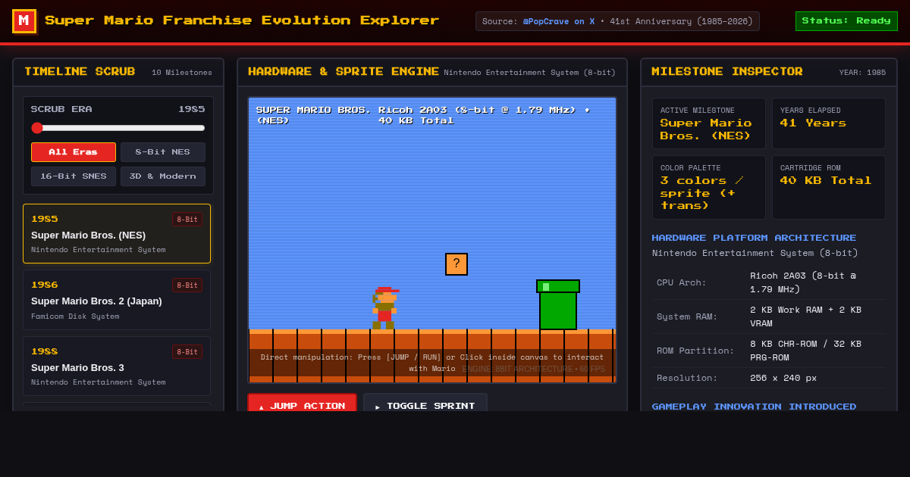Click the Milestone Inspector panel title
Image resolution: width=910 pixels, height=477 pixels.
(727, 72)
